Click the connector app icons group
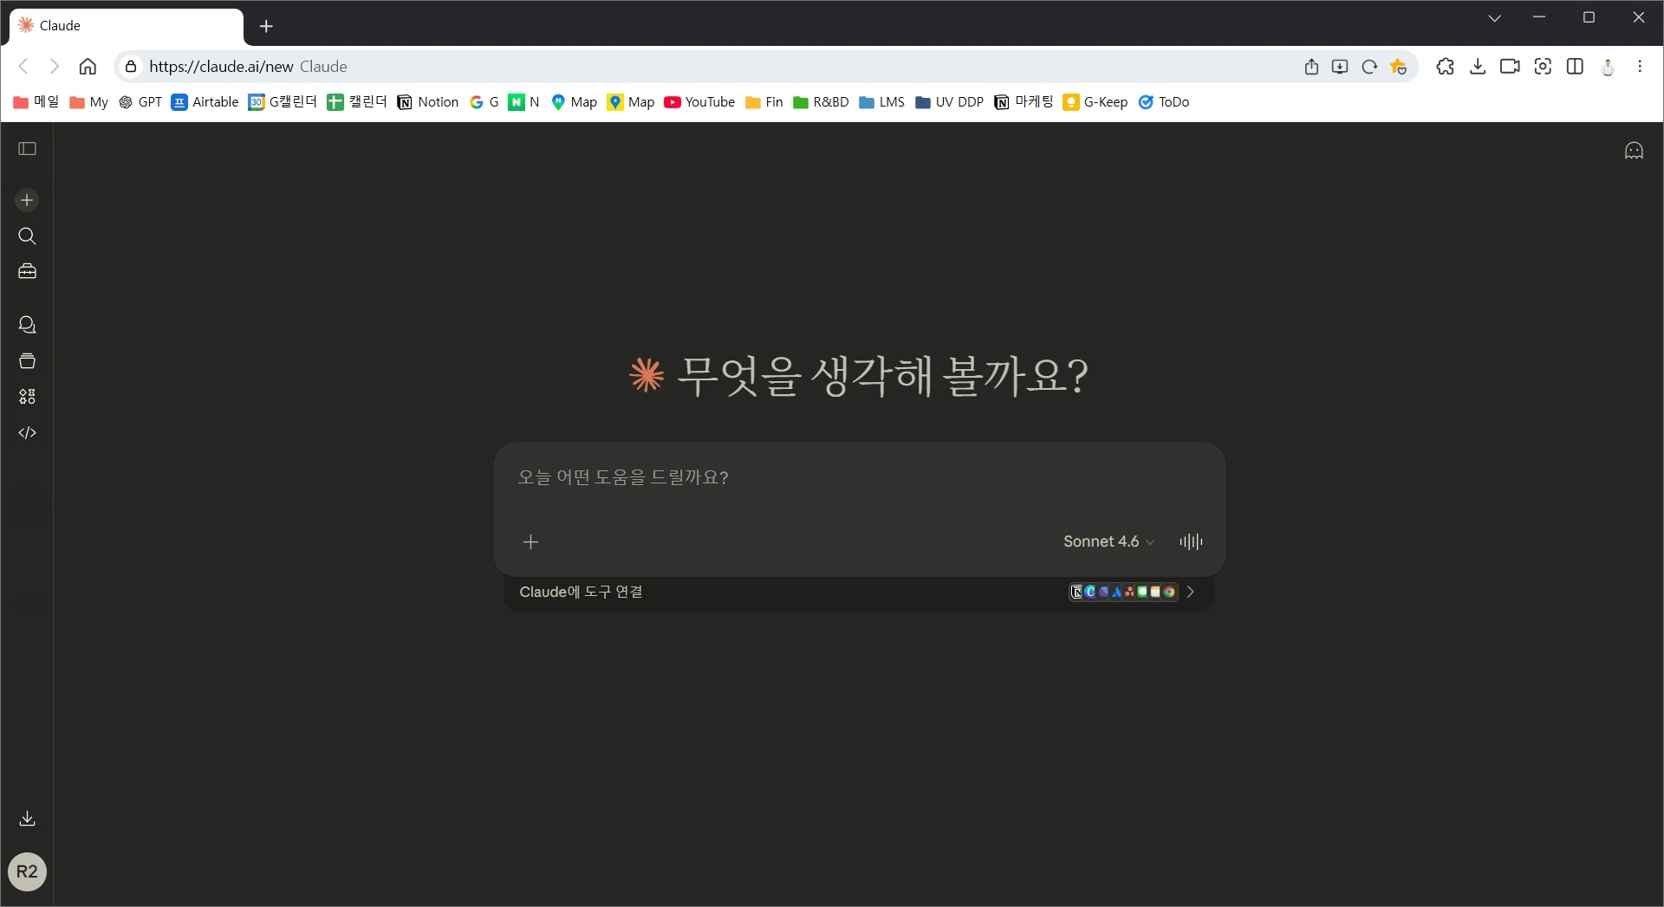This screenshot has width=1664, height=907. [1123, 593]
